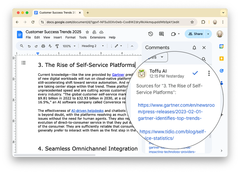The image size is (240, 173).
Task: Hide the side panel with the chevron
Action: [221, 151]
